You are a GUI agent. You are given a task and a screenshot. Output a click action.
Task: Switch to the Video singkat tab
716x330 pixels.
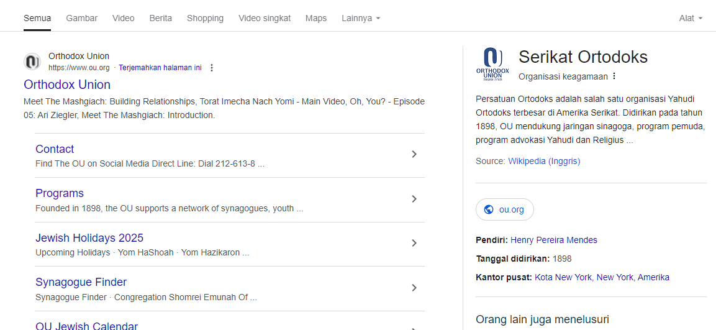coord(265,18)
